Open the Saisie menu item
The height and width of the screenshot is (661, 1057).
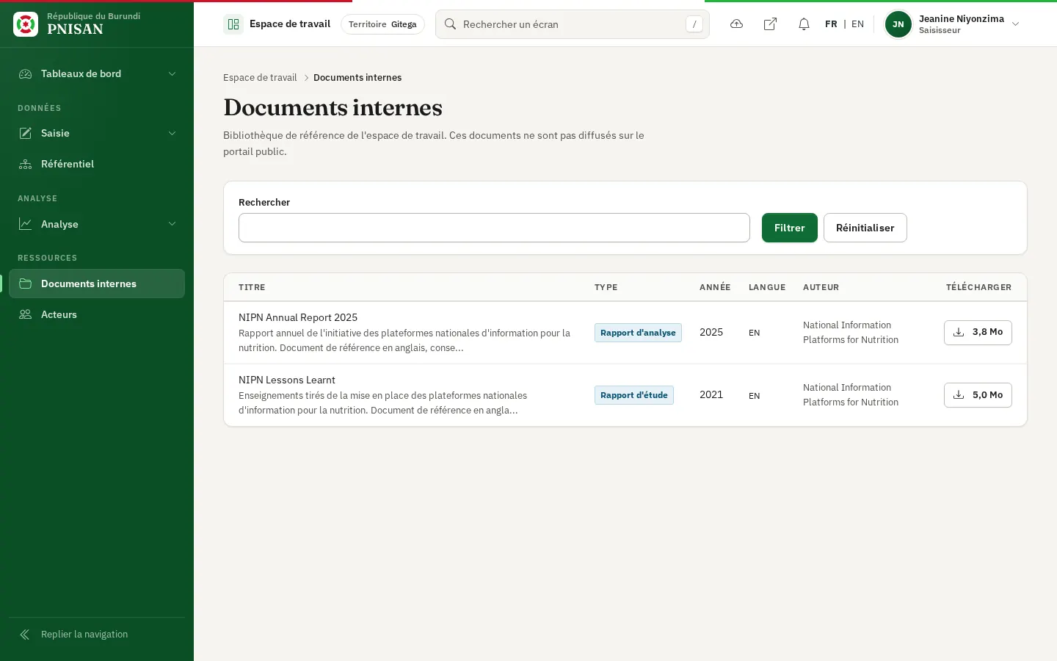(97, 133)
